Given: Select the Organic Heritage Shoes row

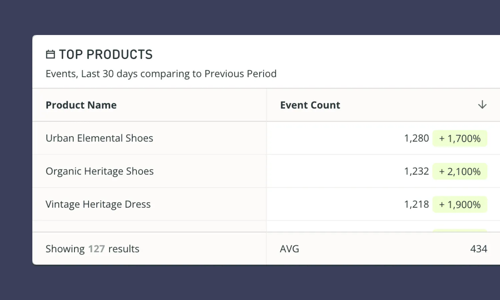Looking at the screenshot, I should pos(100,171).
